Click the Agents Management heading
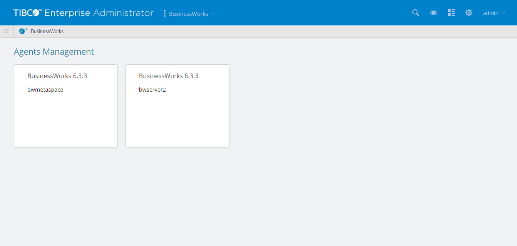The width and height of the screenshot is (517, 246). 54,52
